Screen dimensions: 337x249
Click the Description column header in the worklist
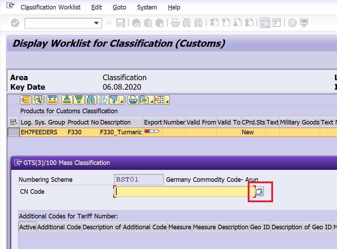[x=121, y=122]
